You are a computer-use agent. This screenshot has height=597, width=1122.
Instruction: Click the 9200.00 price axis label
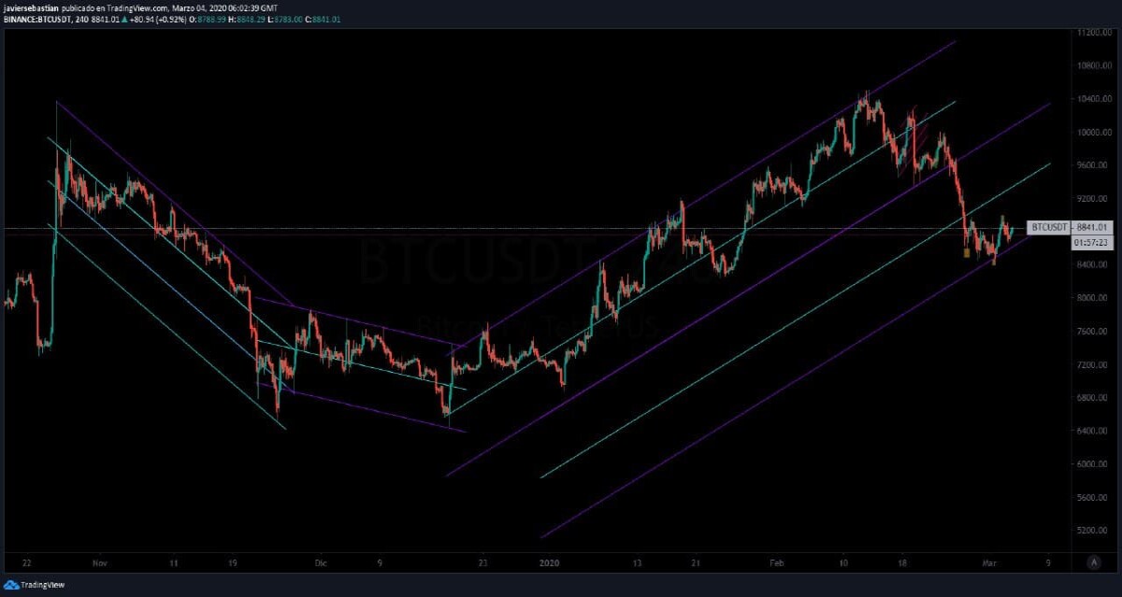(x=1092, y=199)
